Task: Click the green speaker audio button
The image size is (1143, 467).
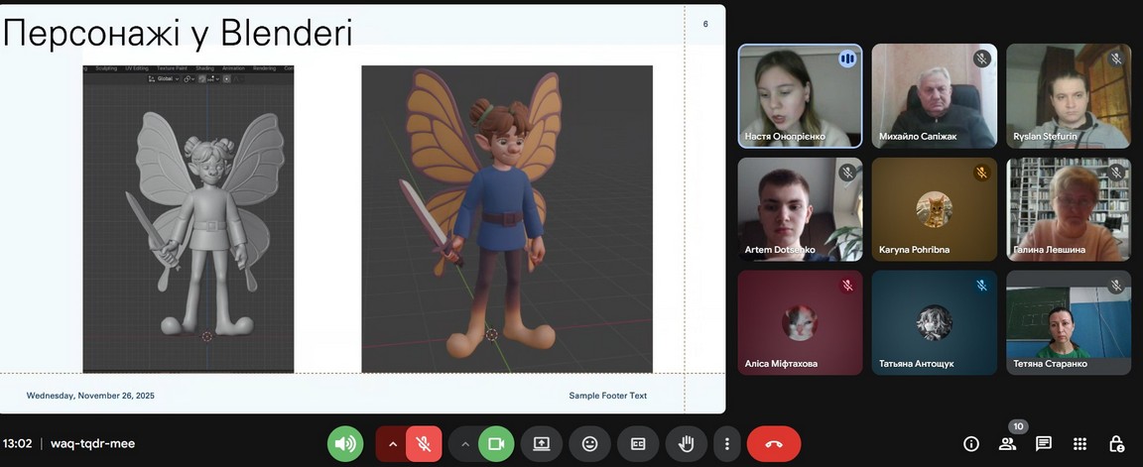Action: [x=345, y=443]
